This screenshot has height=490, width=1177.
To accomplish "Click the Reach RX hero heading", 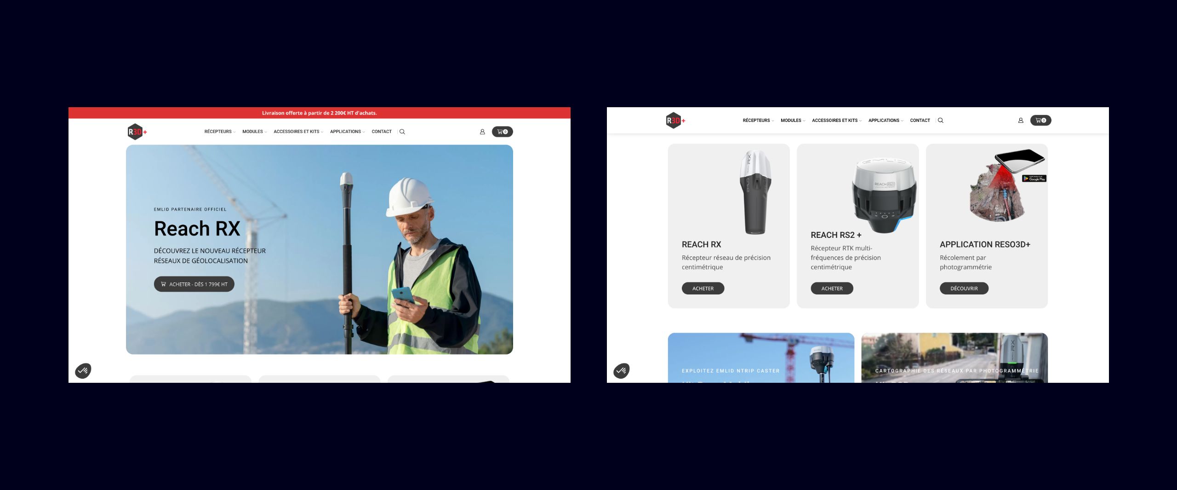I will [x=197, y=229].
